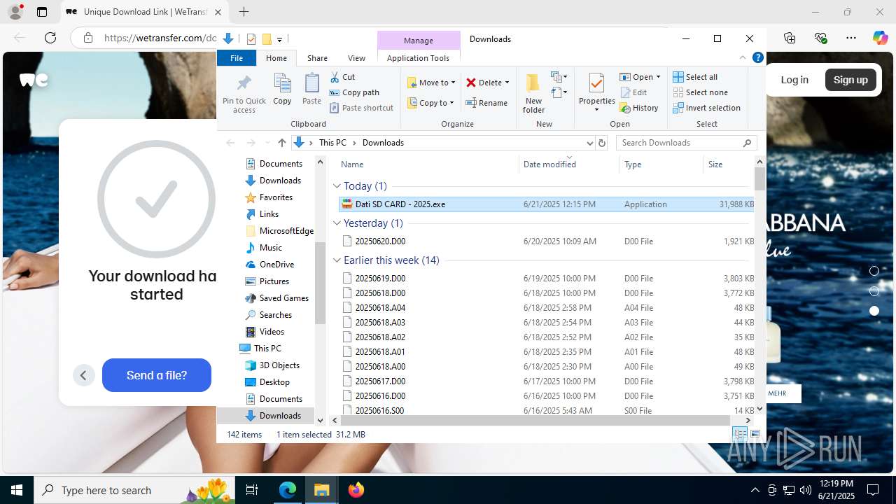Select Dati SD CARD - 2025.exe

[546, 204]
